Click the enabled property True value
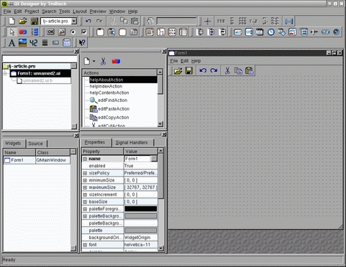 click(x=140, y=166)
